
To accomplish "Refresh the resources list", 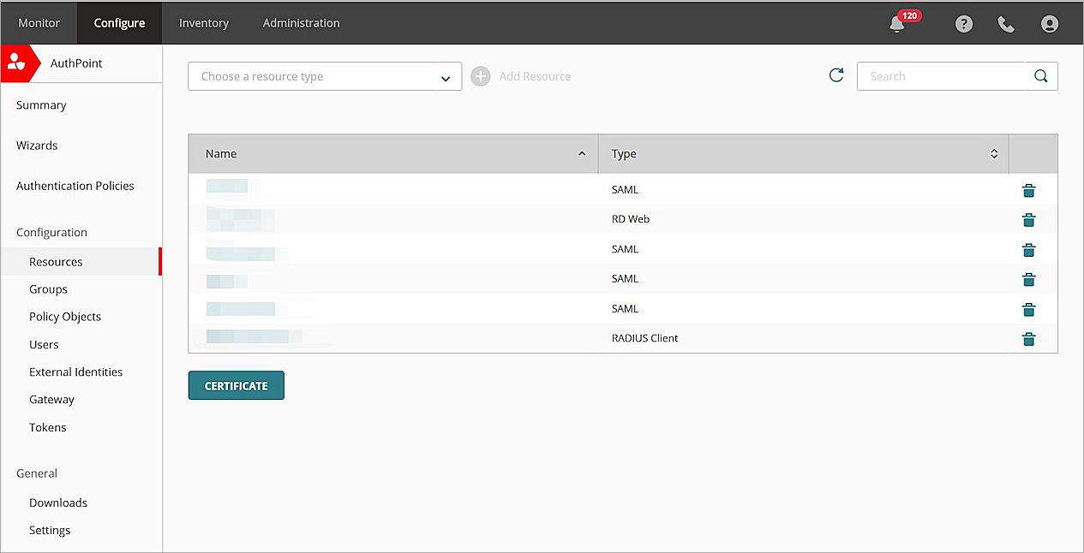I will click(x=836, y=75).
